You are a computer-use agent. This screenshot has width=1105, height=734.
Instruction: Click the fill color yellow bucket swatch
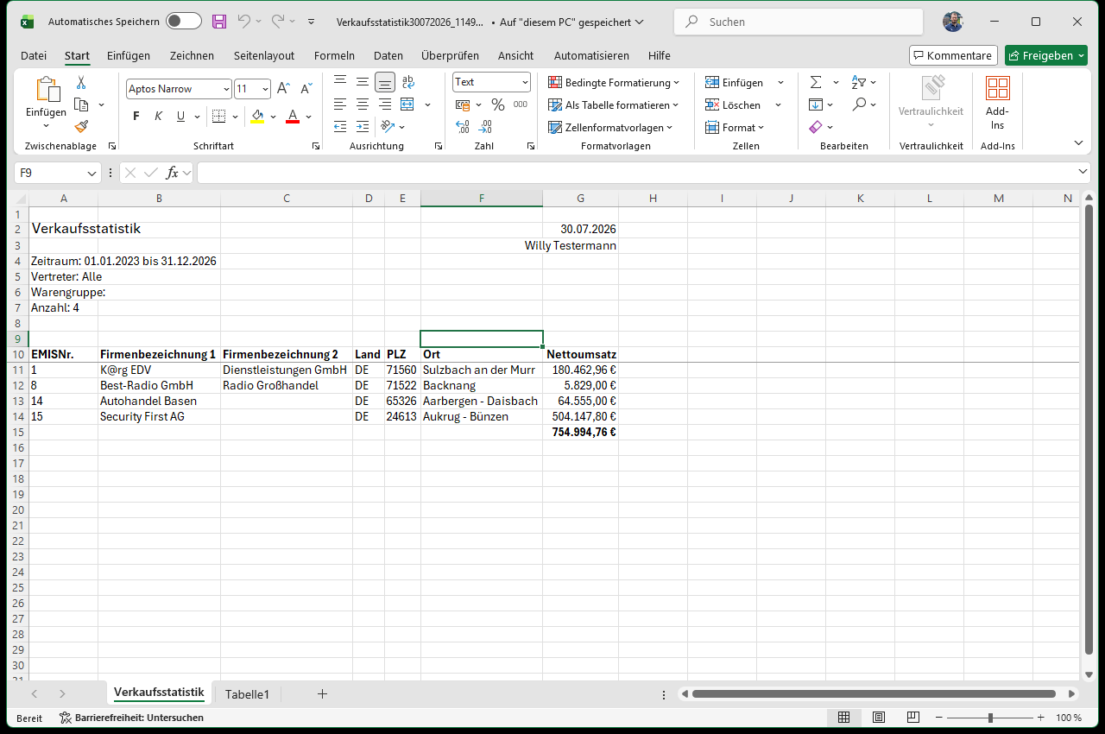click(x=256, y=117)
